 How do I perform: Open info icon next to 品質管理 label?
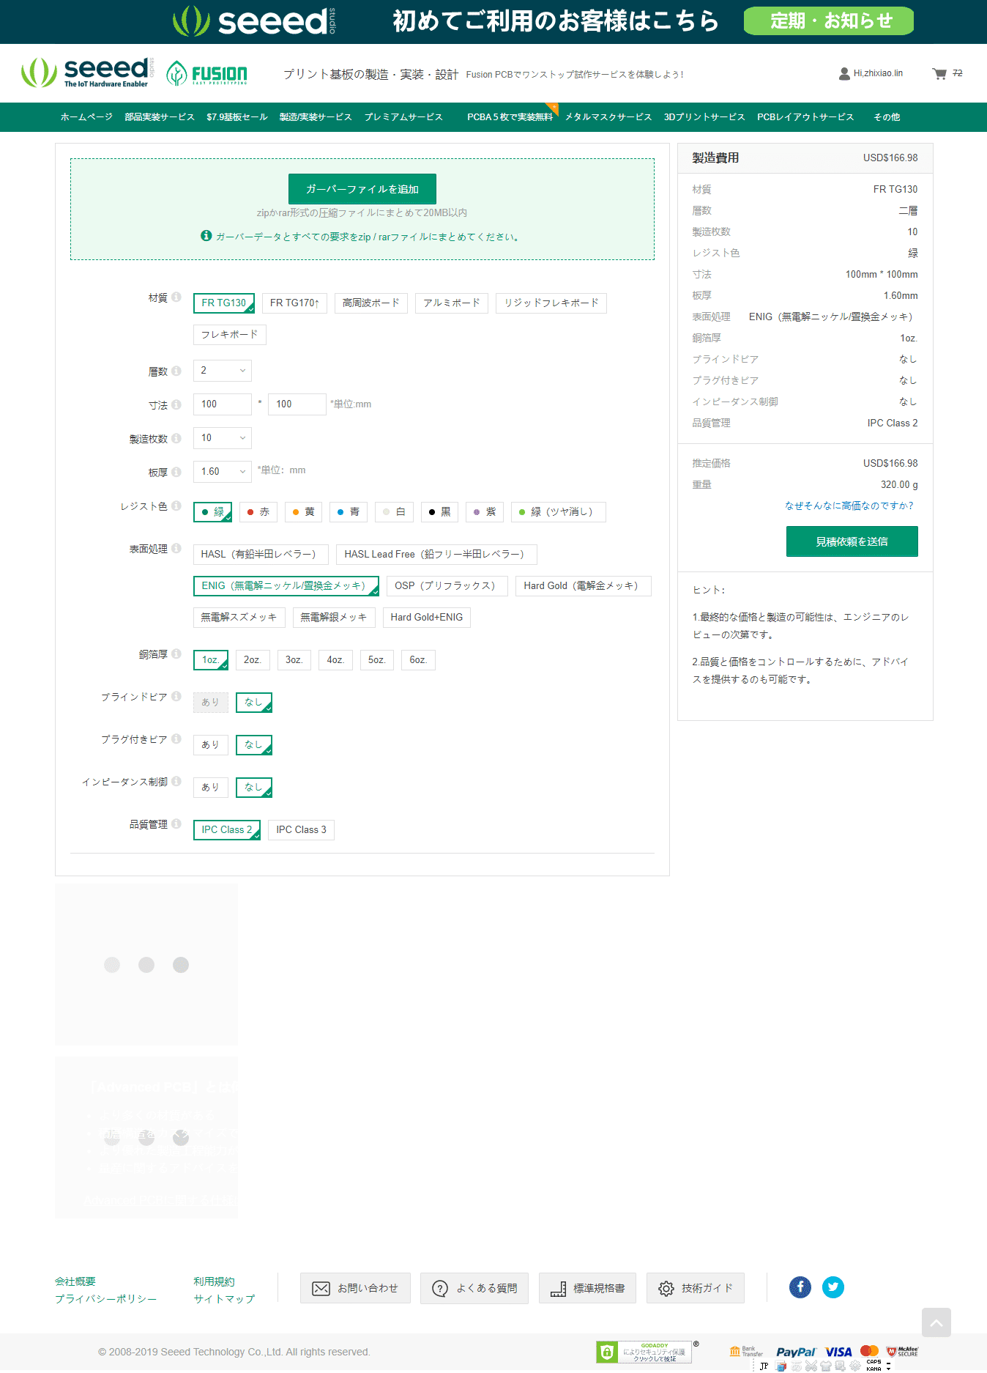click(x=176, y=824)
